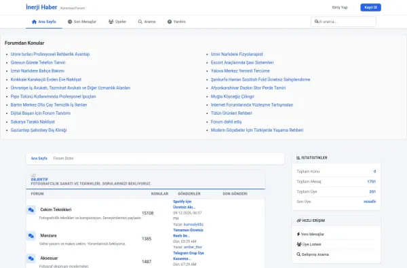
Task: Open Umre turları Profesyonel Rehberlik Avantajı topic
Action: pos(50,54)
